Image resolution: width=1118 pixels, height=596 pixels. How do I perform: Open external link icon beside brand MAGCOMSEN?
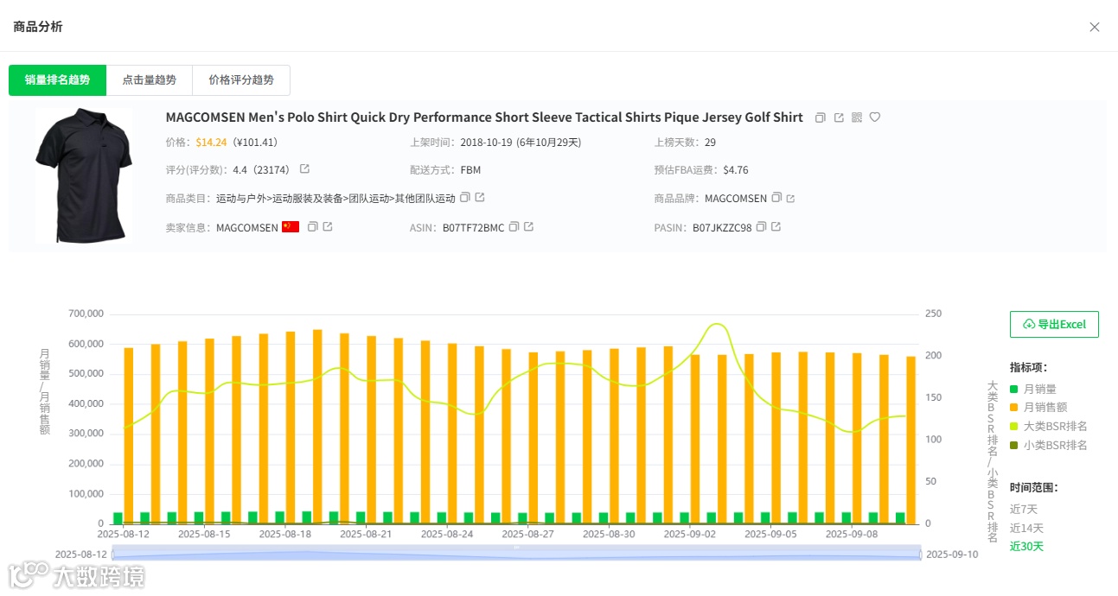790,199
